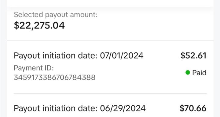Click the $70.66 payout amount
The height and width of the screenshot is (117, 220).
193,108
